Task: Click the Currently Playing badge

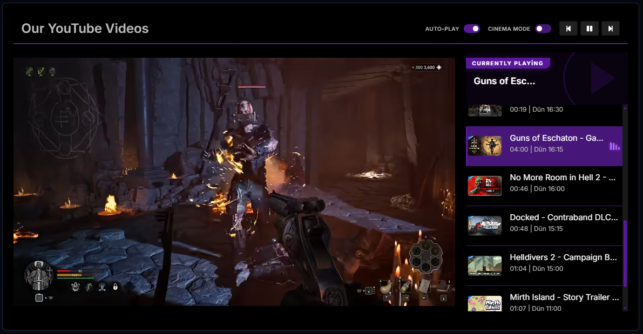Action: pyautogui.click(x=507, y=63)
